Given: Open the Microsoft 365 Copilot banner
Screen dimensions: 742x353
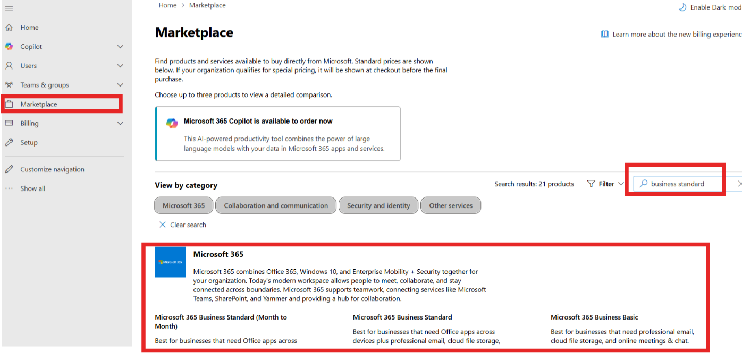Looking at the screenshot, I should tap(278, 134).
